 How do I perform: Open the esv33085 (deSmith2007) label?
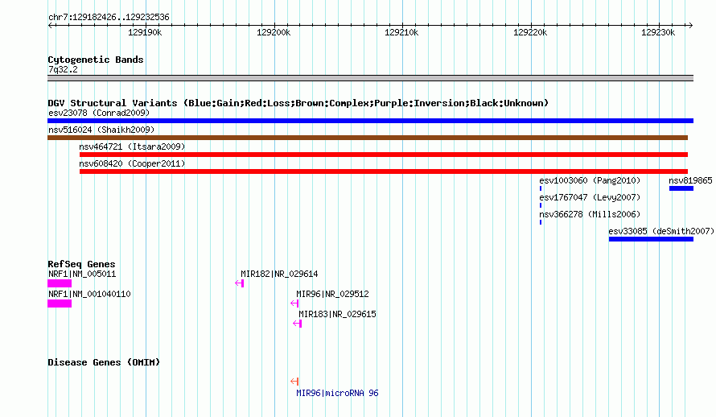(661, 231)
